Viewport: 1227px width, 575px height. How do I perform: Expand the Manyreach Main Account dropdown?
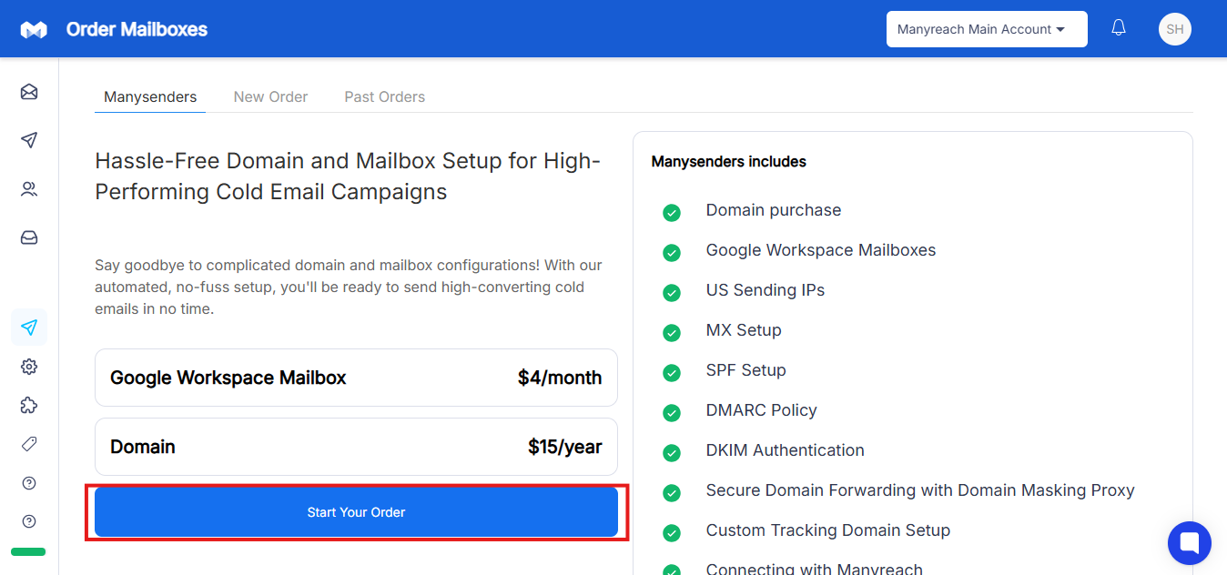987,29
